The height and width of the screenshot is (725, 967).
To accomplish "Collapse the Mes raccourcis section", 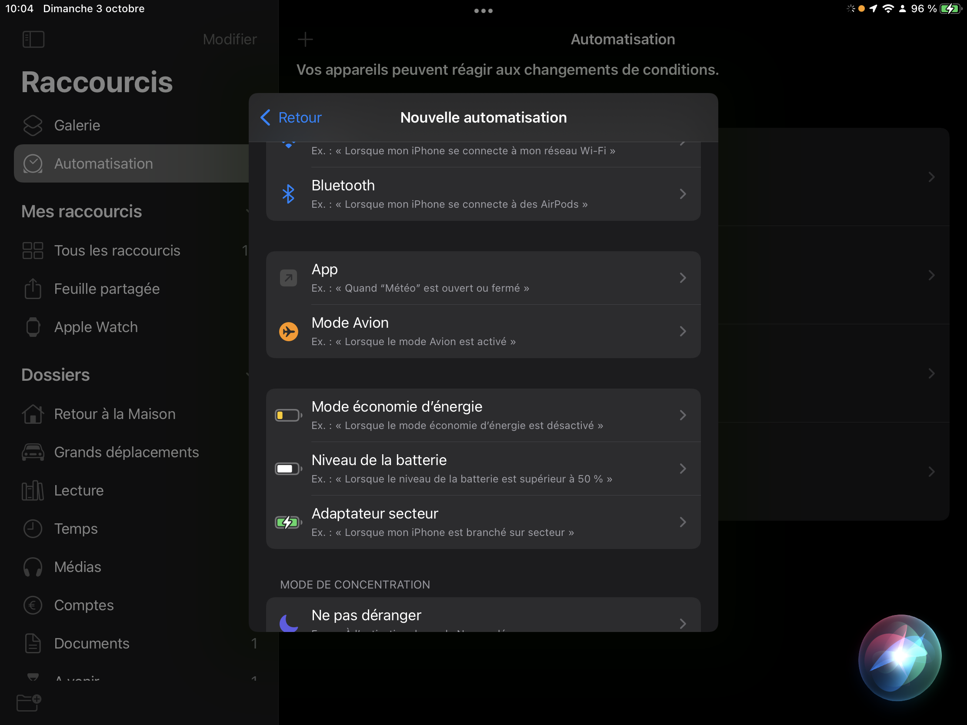I will click(x=247, y=212).
